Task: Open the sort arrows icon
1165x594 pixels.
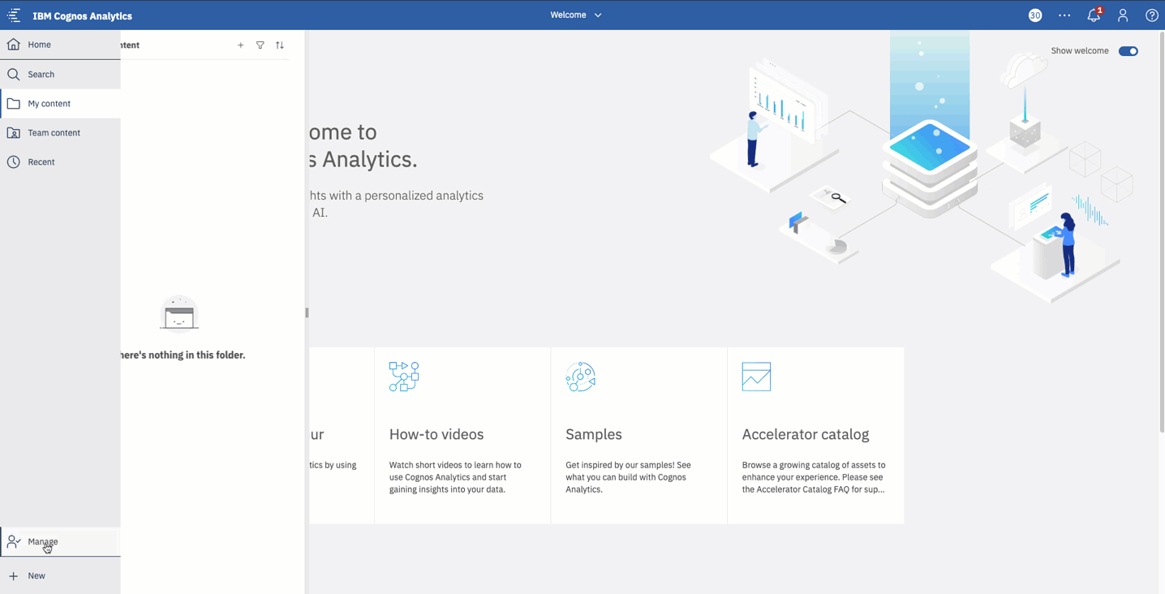Action: [280, 45]
